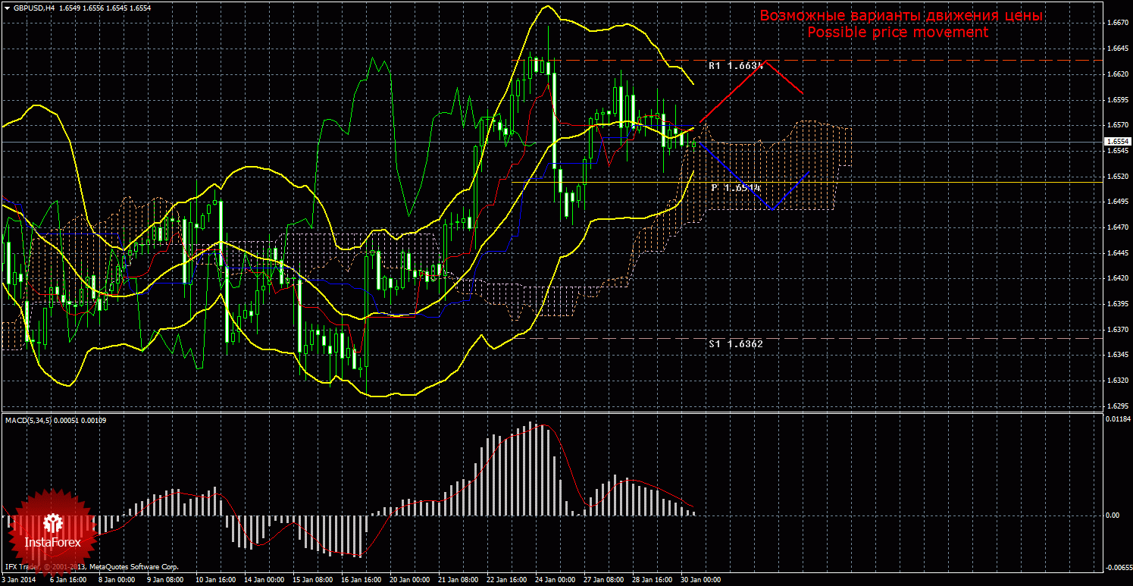Click the '22 Jan 16:00' time label
The width and height of the screenshot is (1133, 586).
point(506,580)
